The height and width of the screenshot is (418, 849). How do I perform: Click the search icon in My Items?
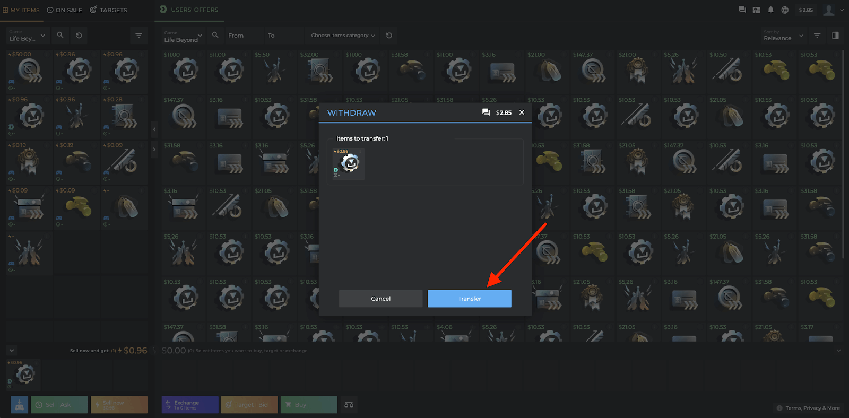coord(60,35)
